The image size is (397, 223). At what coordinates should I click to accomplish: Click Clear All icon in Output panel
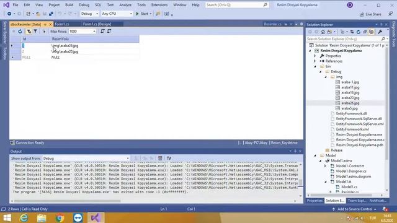(x=160, y=159)
